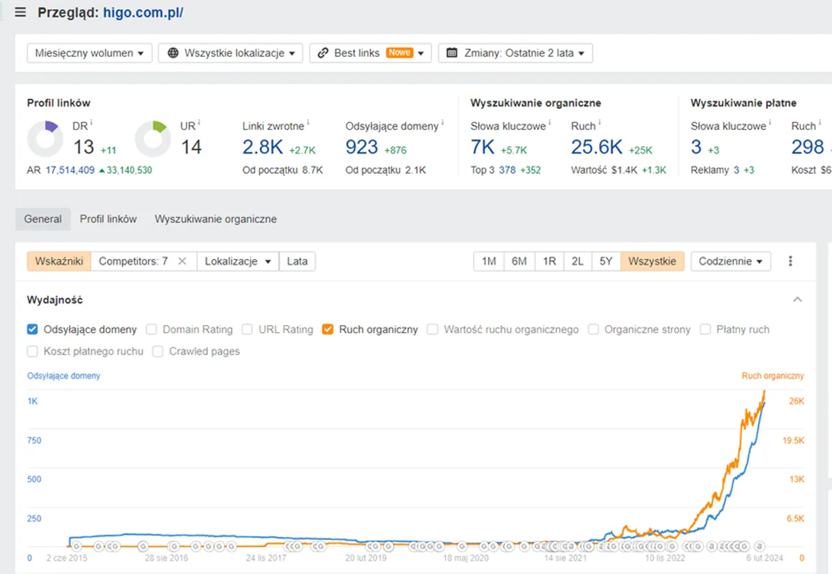Enable Koszt płatnego ruchu checkbox
Viewport: 832px width, 574px height.
[33, 351]
